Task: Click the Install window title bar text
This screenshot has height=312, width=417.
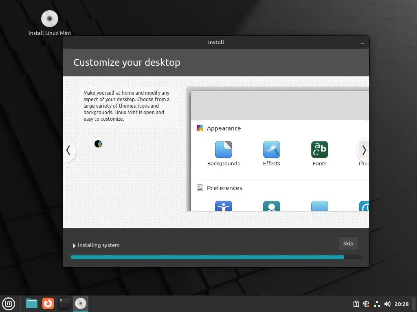Action: coord(216,42)
